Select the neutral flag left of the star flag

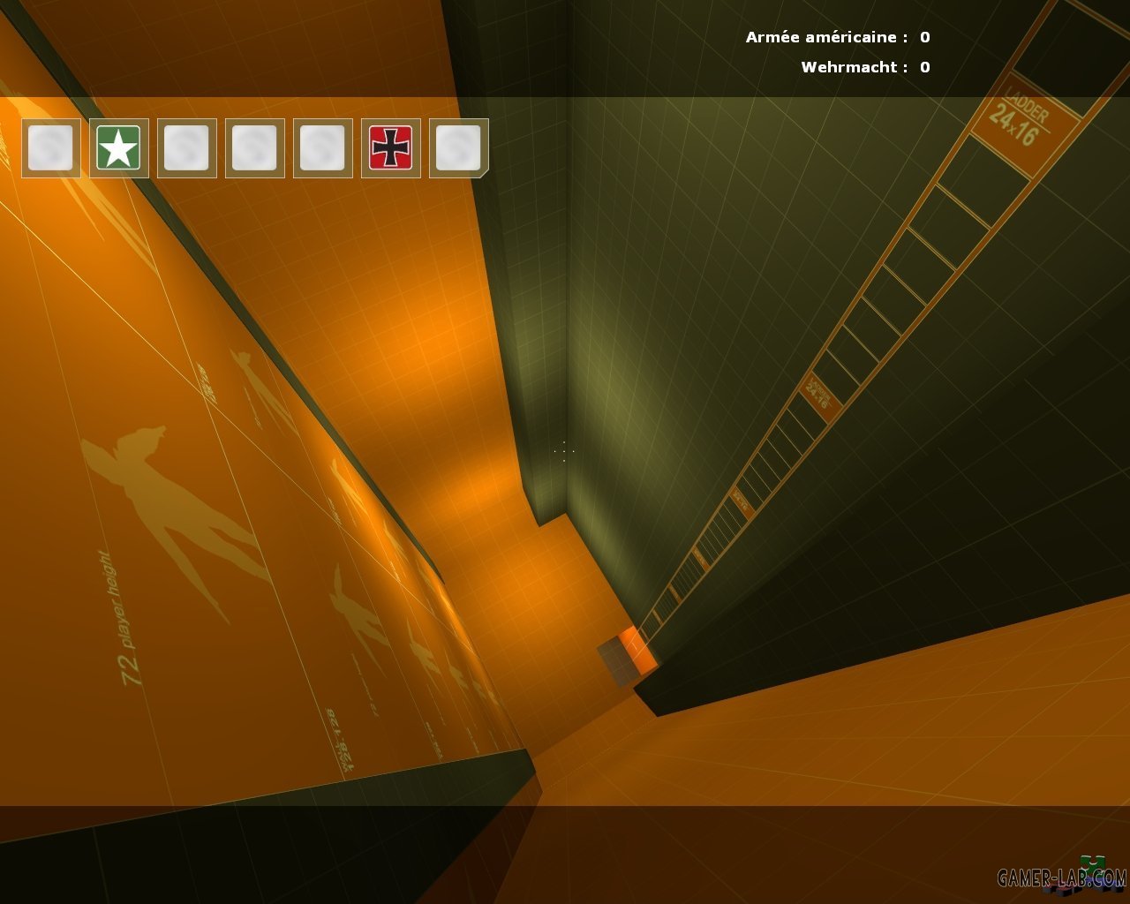pyautogui.click(x=51, y=147)
